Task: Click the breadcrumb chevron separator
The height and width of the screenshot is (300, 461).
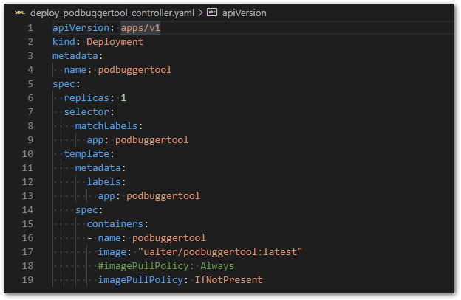Action: (200, 13)
